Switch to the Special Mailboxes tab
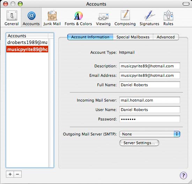 coord(133,37)
